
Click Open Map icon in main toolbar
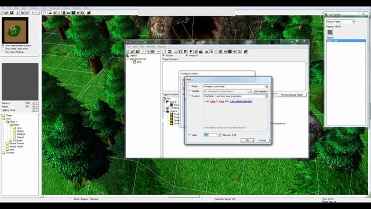(6, 13)
